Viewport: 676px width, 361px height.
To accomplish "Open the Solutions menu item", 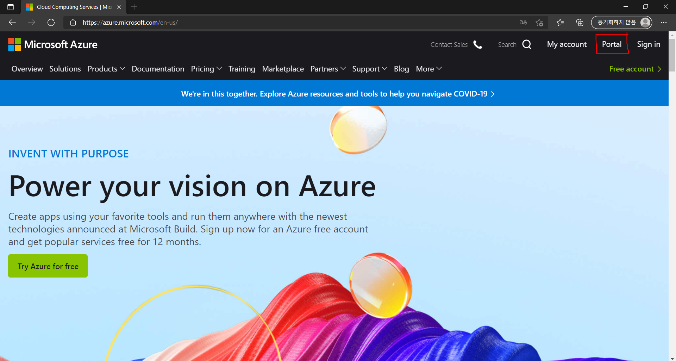I will 65,69.
